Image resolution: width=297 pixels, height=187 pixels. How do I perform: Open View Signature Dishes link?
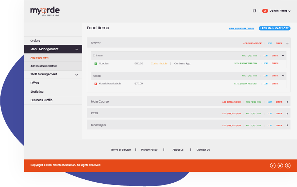tap(241, 28)
